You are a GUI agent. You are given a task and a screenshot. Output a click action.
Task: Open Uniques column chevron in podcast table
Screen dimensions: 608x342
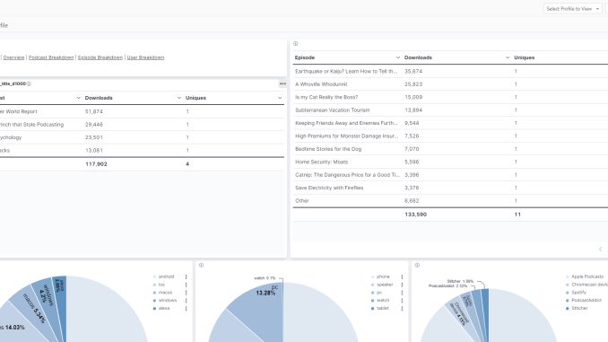280,98
